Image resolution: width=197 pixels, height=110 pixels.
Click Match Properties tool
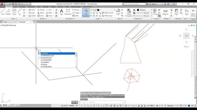coord(129,13)
